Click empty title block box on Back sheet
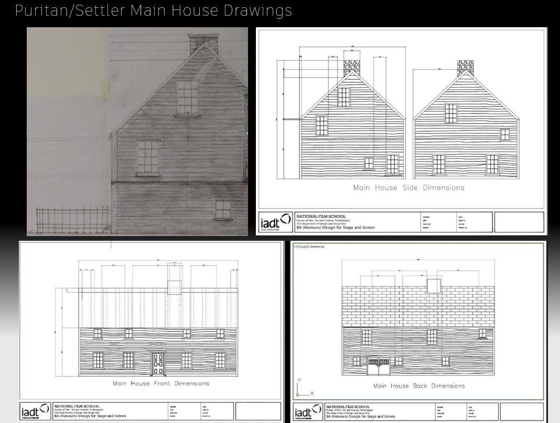Viewport: 560px width, 423px height. [522, 412]
